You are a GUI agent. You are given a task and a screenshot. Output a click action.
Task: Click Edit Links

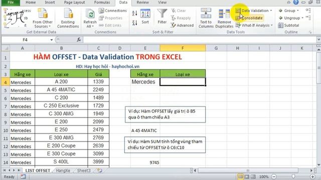110,25
